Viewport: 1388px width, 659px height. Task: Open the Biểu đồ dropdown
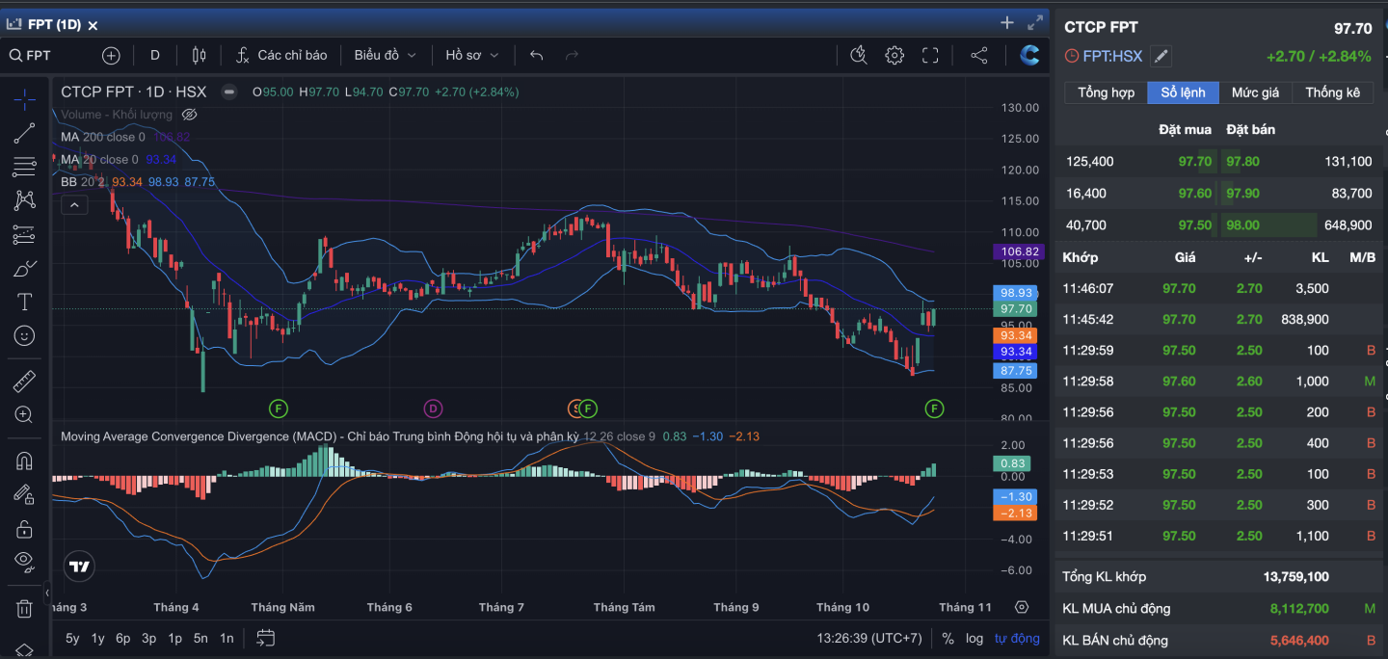[x=385, y=56]
